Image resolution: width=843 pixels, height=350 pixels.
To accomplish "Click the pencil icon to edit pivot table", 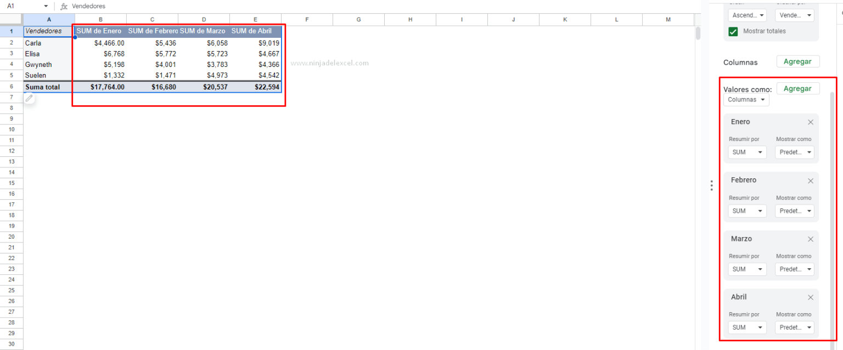I will 29,98.
